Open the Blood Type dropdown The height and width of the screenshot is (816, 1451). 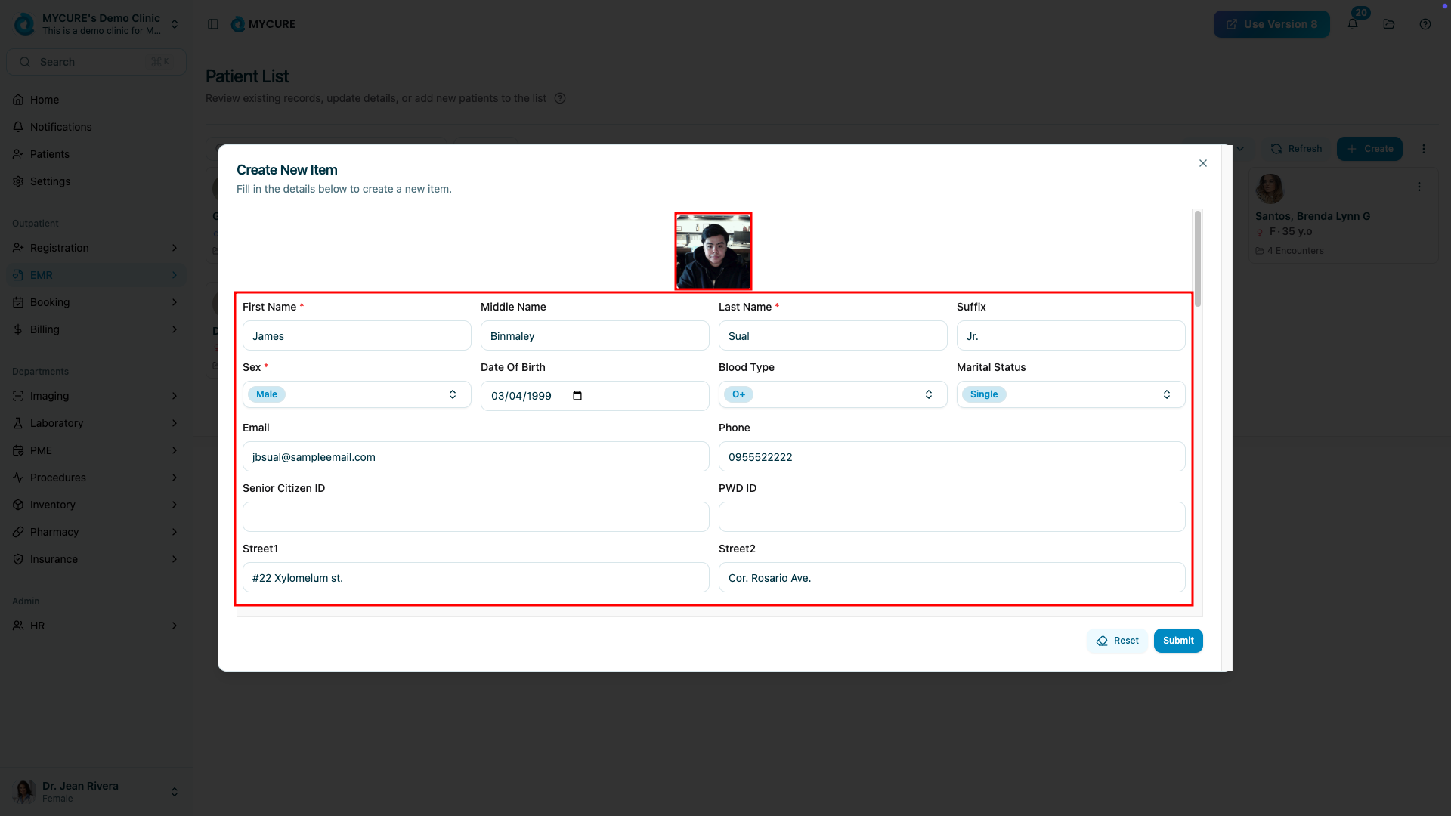coord(833,394)
